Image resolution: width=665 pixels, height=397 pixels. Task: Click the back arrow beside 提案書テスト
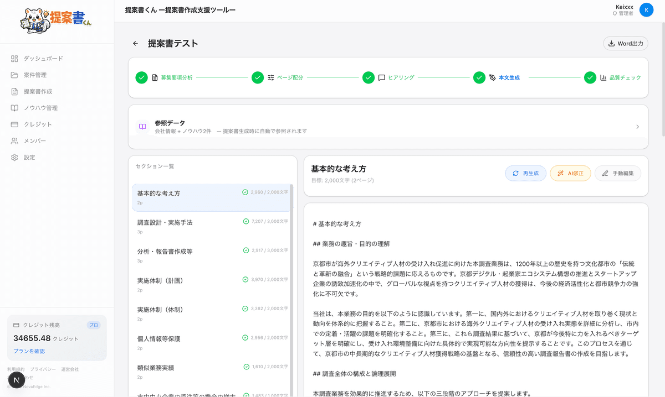pos(135,43)
